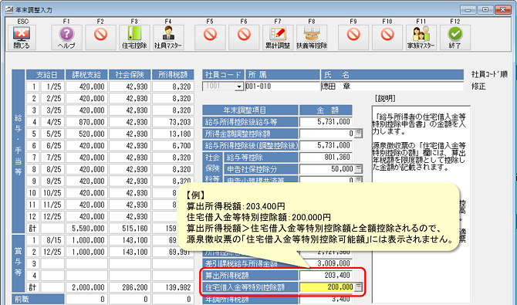Click salary total 5,590,000 cell

pos(86,229)
